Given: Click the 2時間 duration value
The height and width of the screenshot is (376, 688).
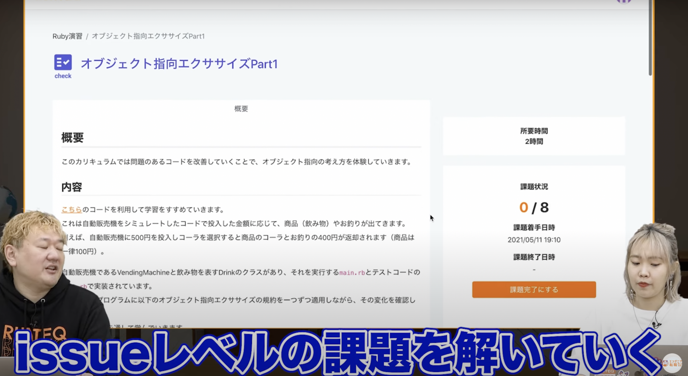Looking at the screenshot, I should tap(534, 141).
